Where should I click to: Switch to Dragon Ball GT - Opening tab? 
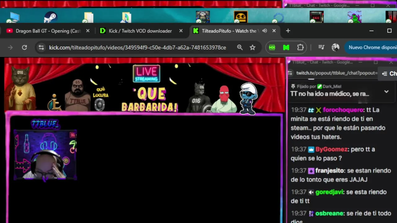tap(48, 31)
